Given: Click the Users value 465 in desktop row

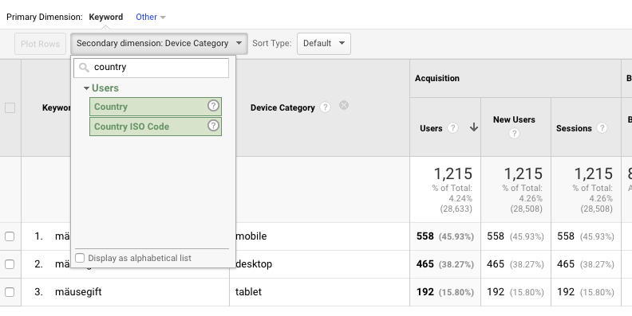Looking at the screenshot, I should [425, 263].
